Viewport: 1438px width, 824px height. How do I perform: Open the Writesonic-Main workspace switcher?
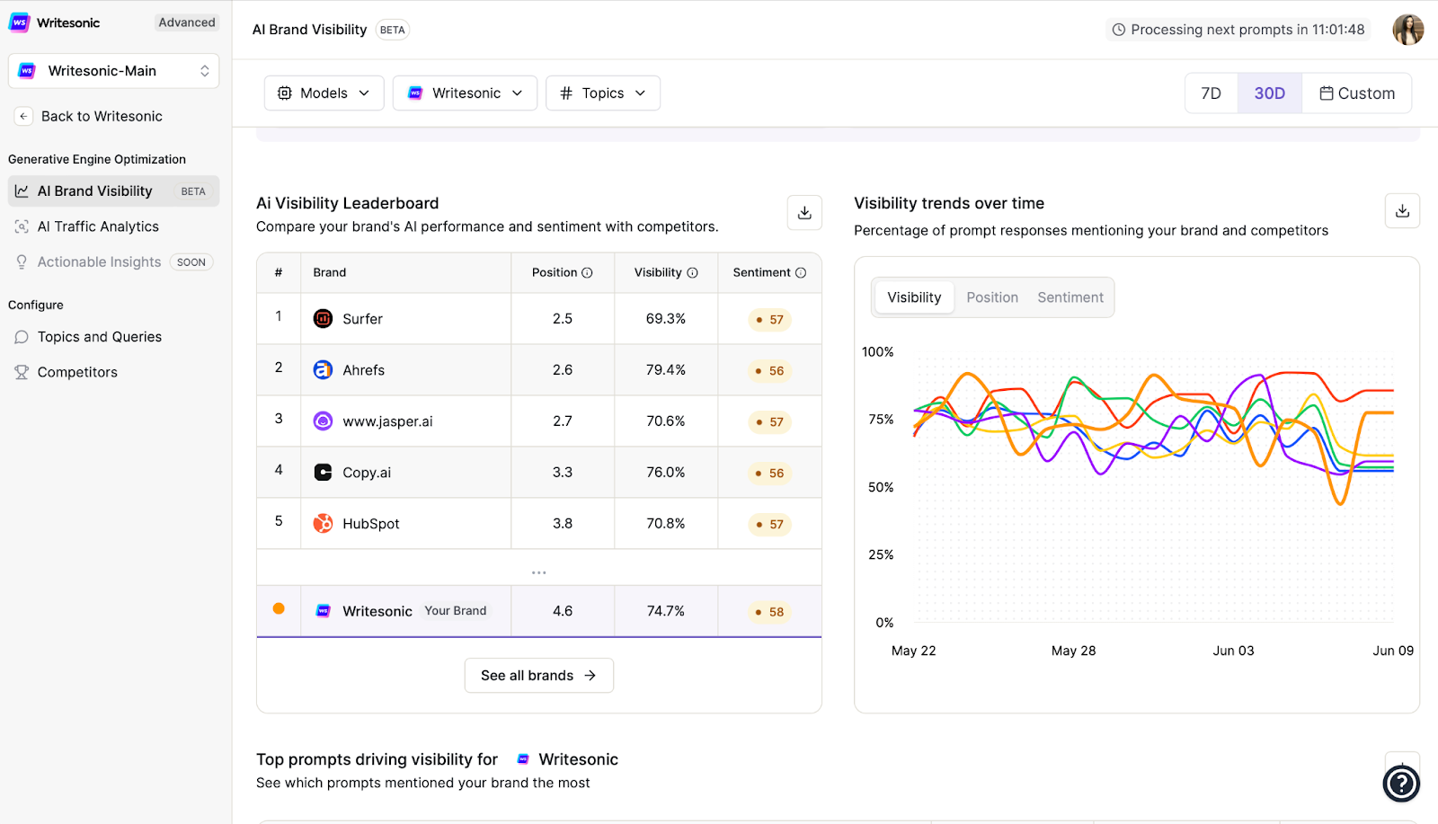113,71
